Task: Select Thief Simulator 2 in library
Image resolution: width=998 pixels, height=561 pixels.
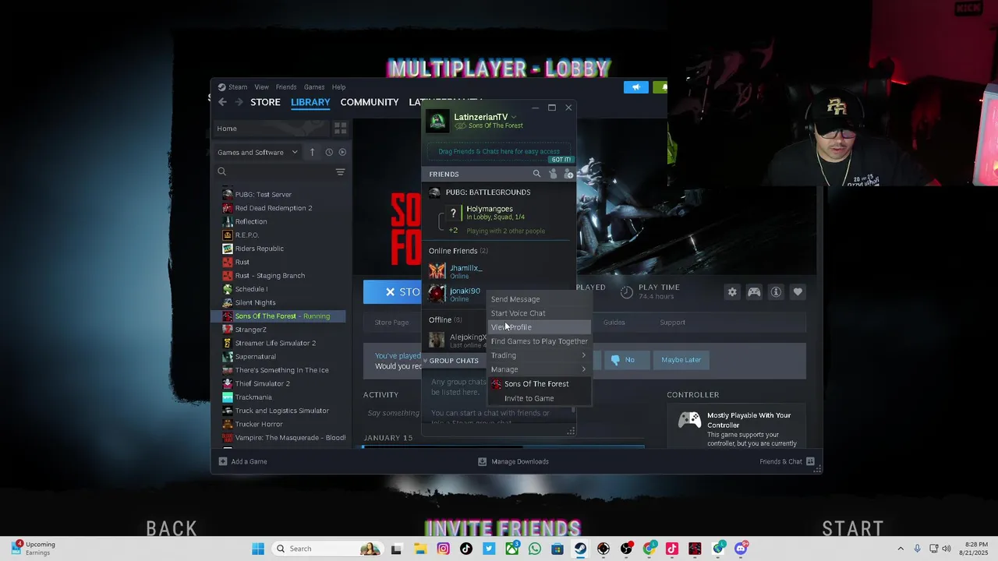Action: click(x=262, y=383)
